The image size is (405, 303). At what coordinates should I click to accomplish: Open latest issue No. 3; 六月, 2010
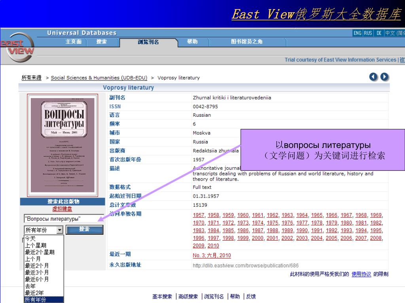(212, 255)
